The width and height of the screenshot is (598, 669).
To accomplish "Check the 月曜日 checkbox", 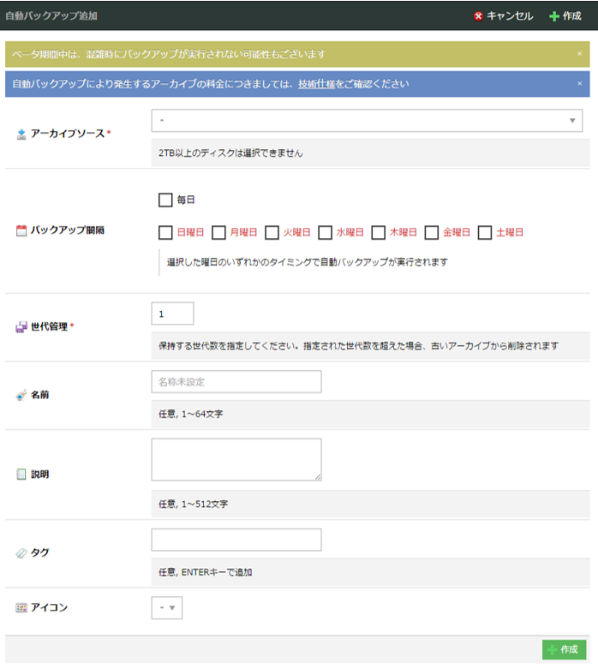I will (219, 232).
